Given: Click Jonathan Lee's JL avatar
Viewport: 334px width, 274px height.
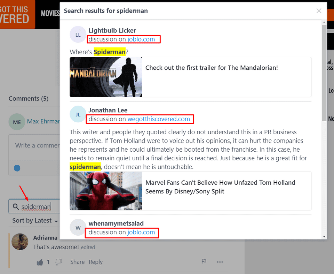Looking at the screenshot, I should point(78,114).
